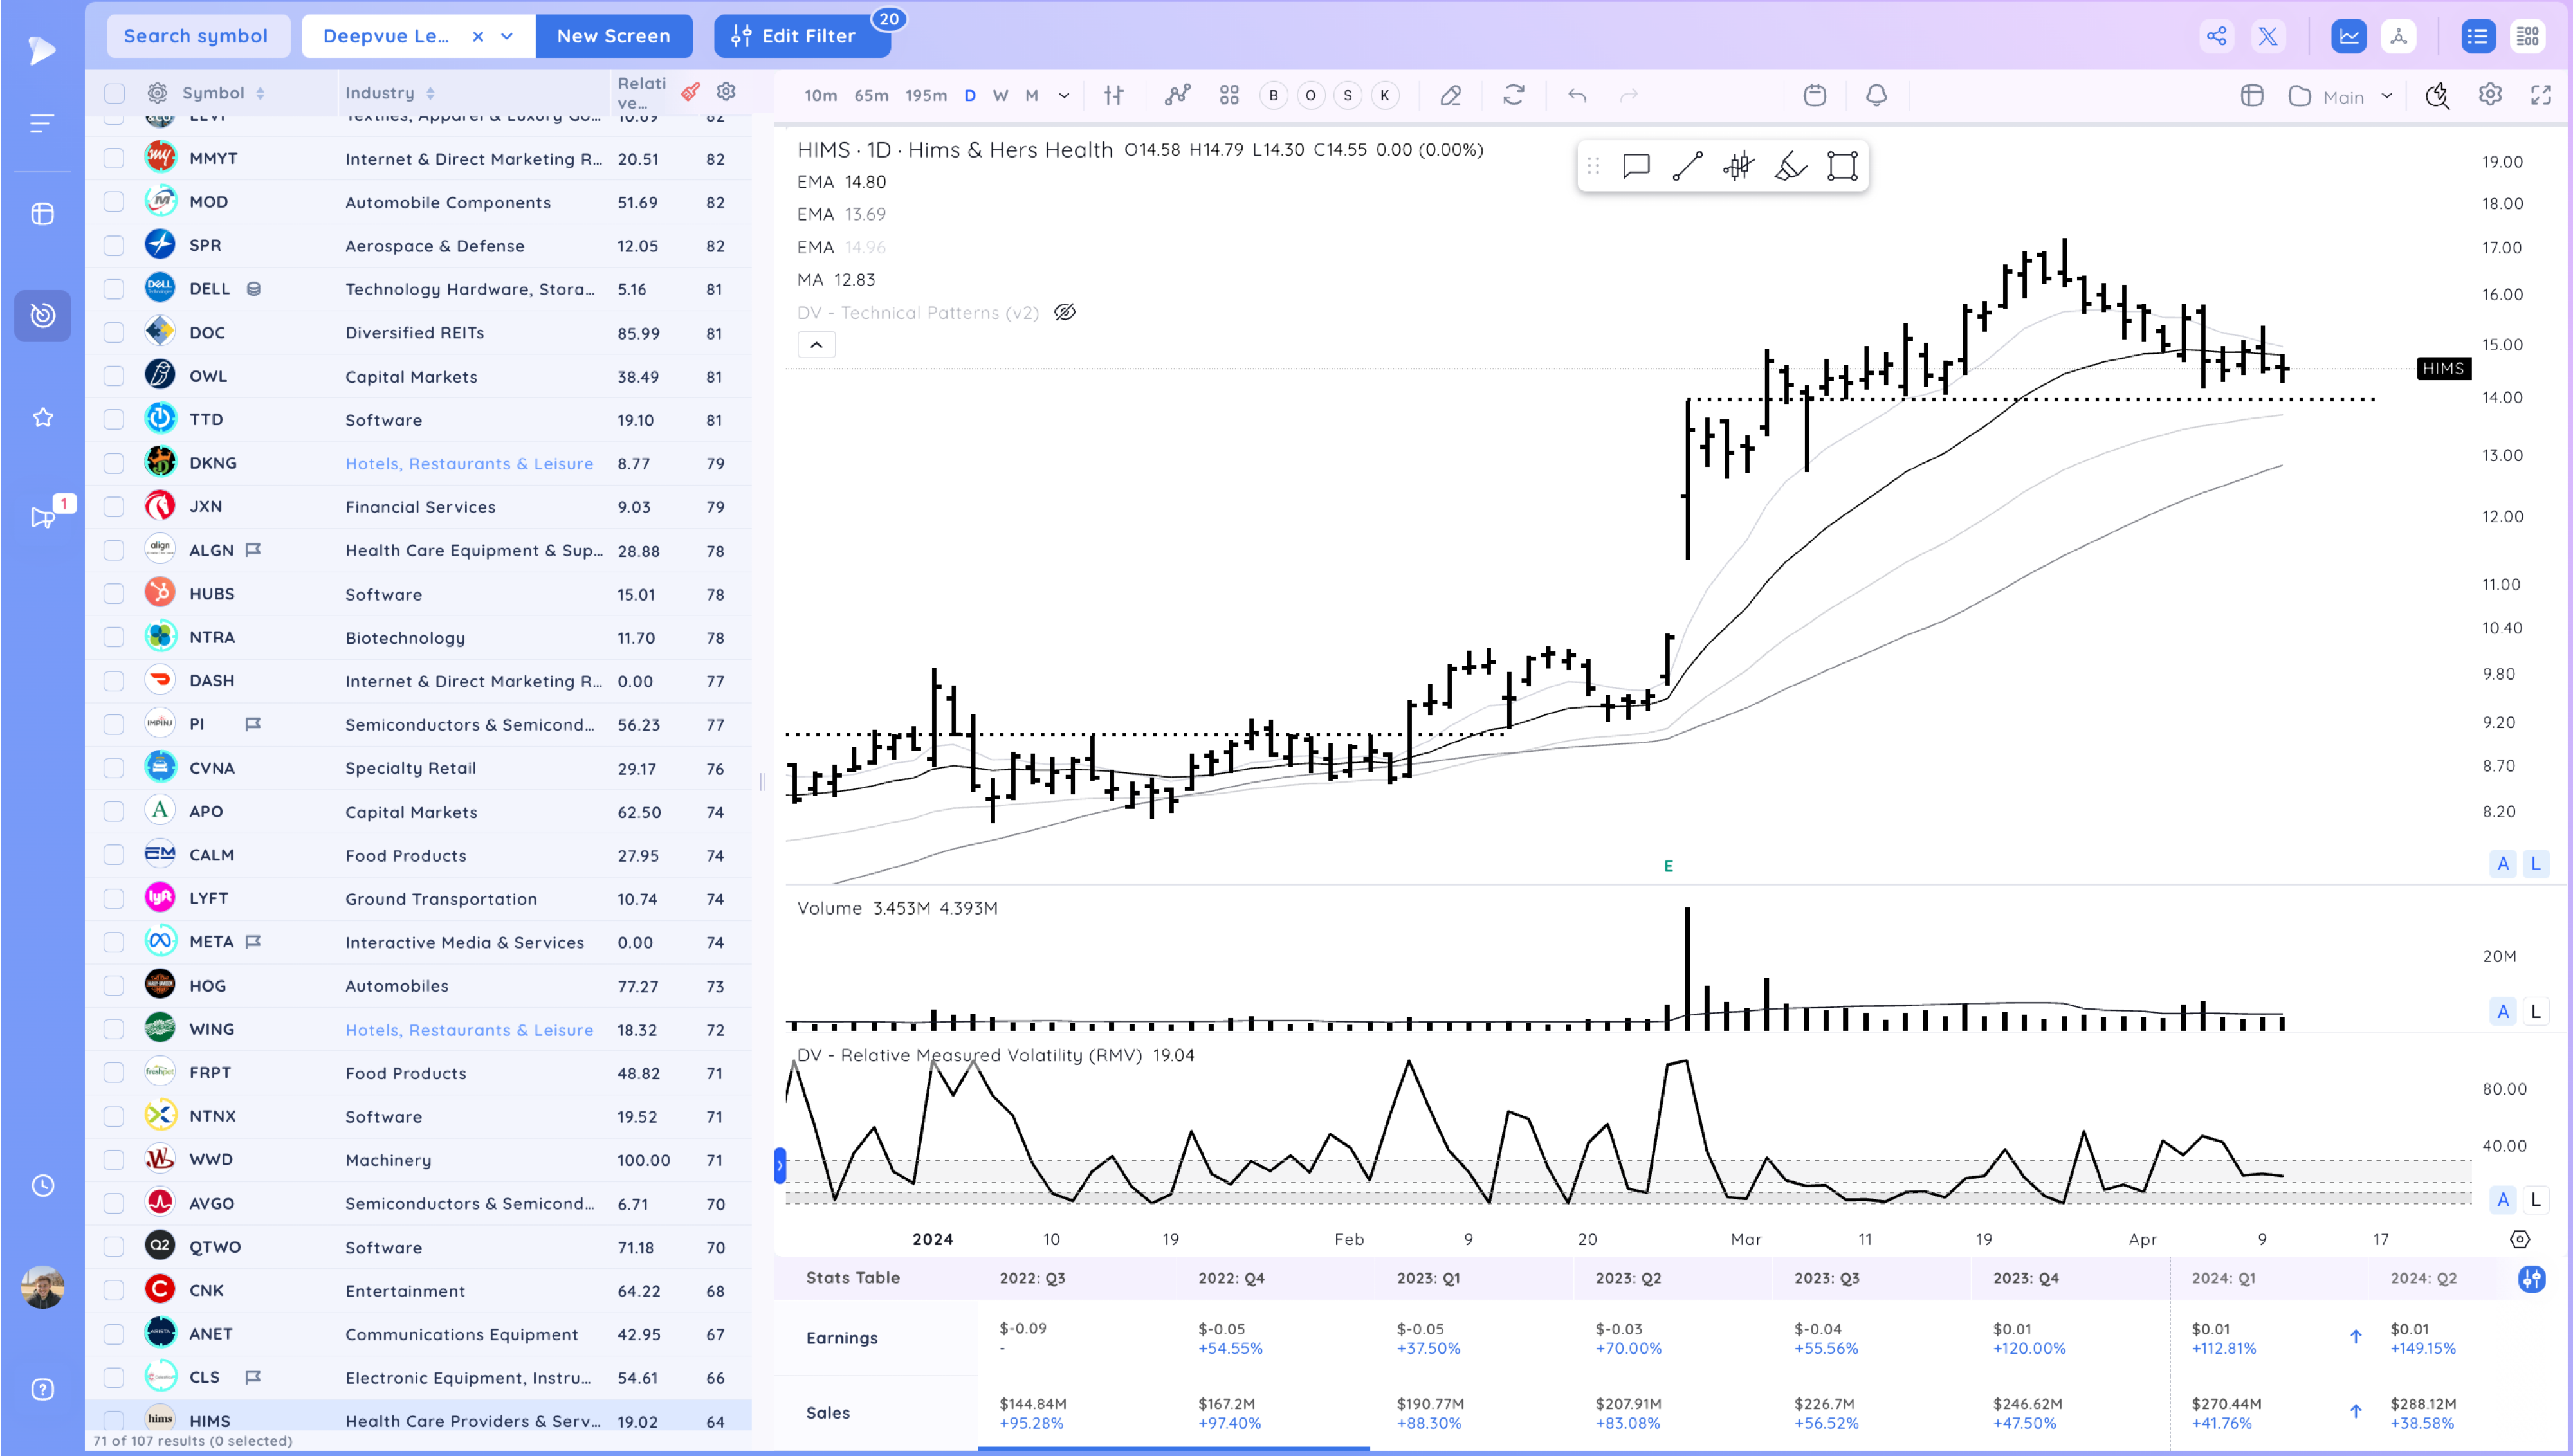Click the Earnings 2024: Q1 up arrow
The height and width of the screenshot is (1456, 2573).
point(2356,1337)
